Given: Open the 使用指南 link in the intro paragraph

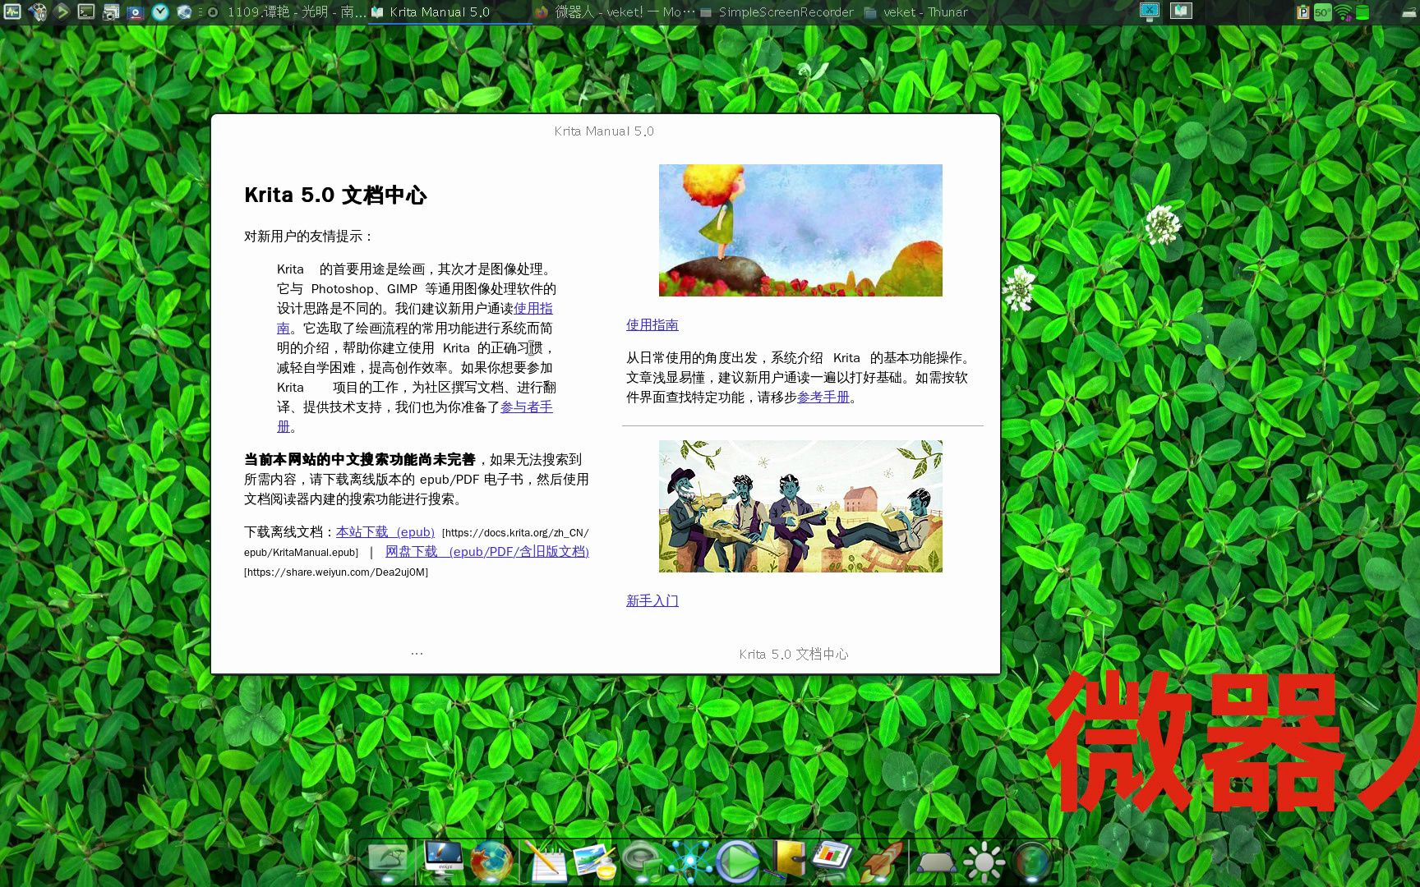Looking at the screenshot, I should pos(533,308).
